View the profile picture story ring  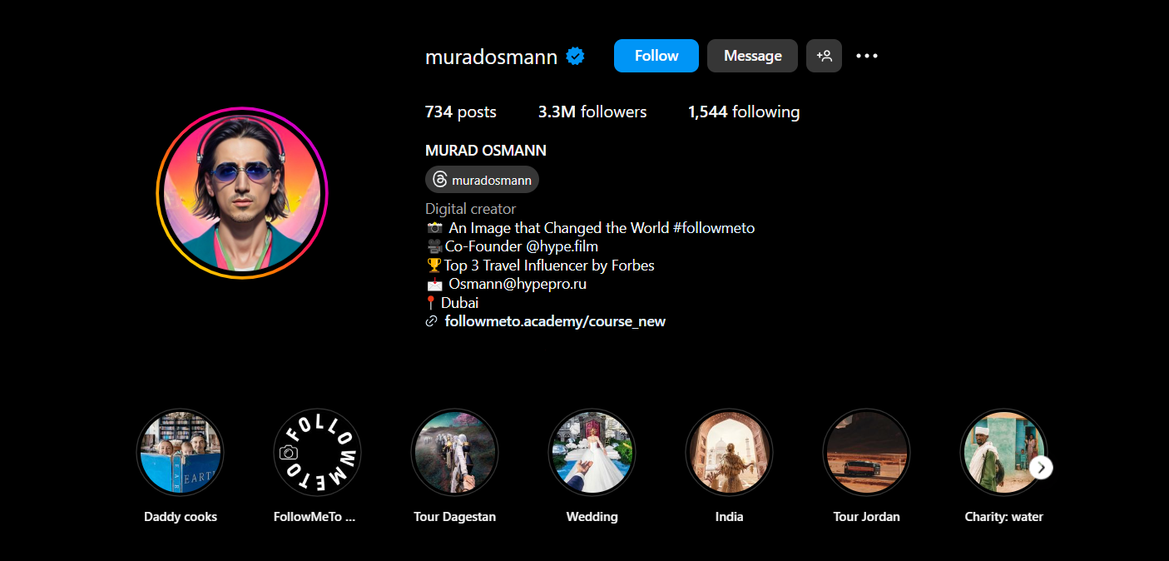[242, 192]
